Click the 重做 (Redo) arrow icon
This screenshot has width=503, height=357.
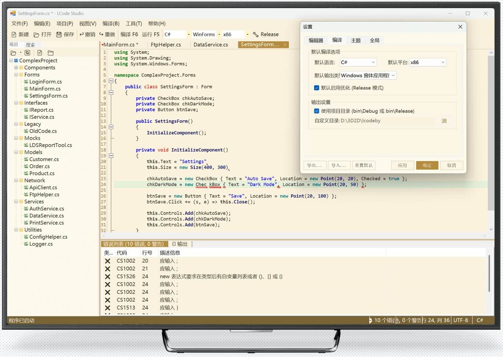(x=101, y=34)
